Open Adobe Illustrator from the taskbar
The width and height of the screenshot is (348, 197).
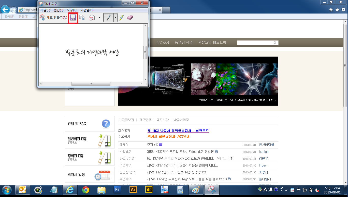tap(133, 190)
